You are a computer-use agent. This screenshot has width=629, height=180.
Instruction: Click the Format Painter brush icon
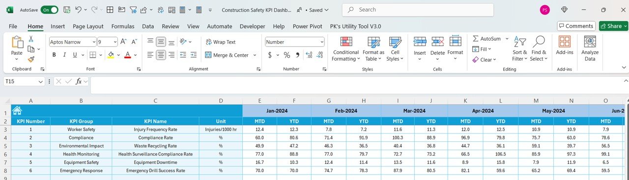click(31, 59)
